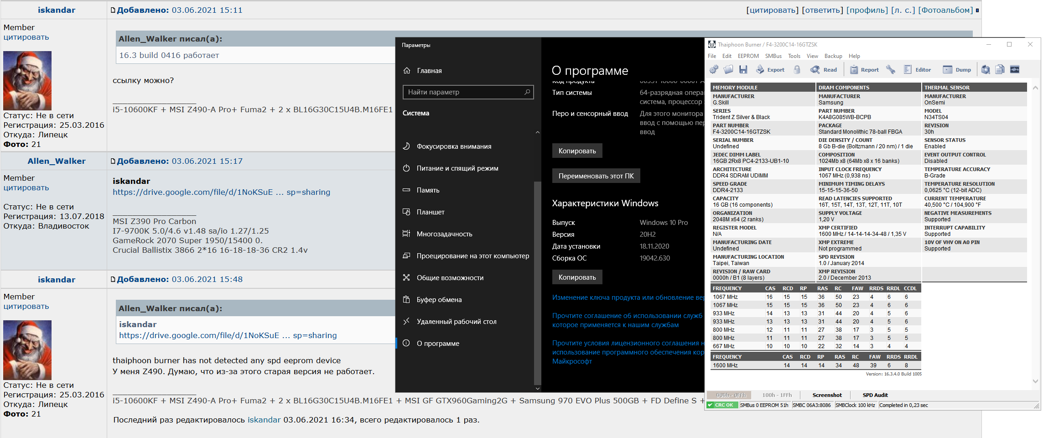Click the search magnifier icon in Settings
This screenshot has width=1064, height=438.
point(527,92)
